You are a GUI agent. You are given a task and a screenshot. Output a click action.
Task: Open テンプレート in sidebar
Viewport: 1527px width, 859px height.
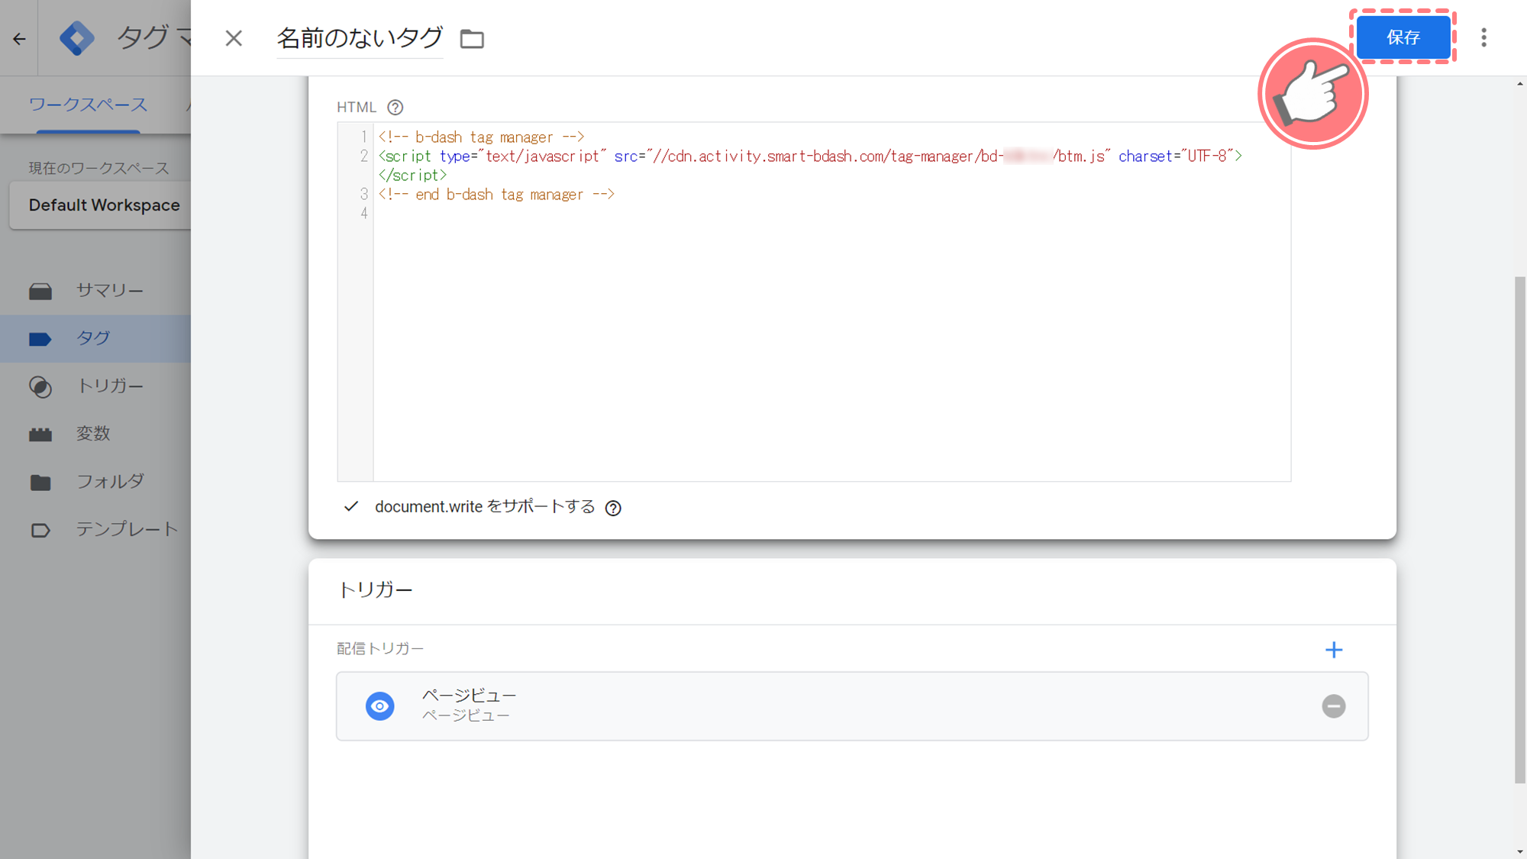coord(95,529)
